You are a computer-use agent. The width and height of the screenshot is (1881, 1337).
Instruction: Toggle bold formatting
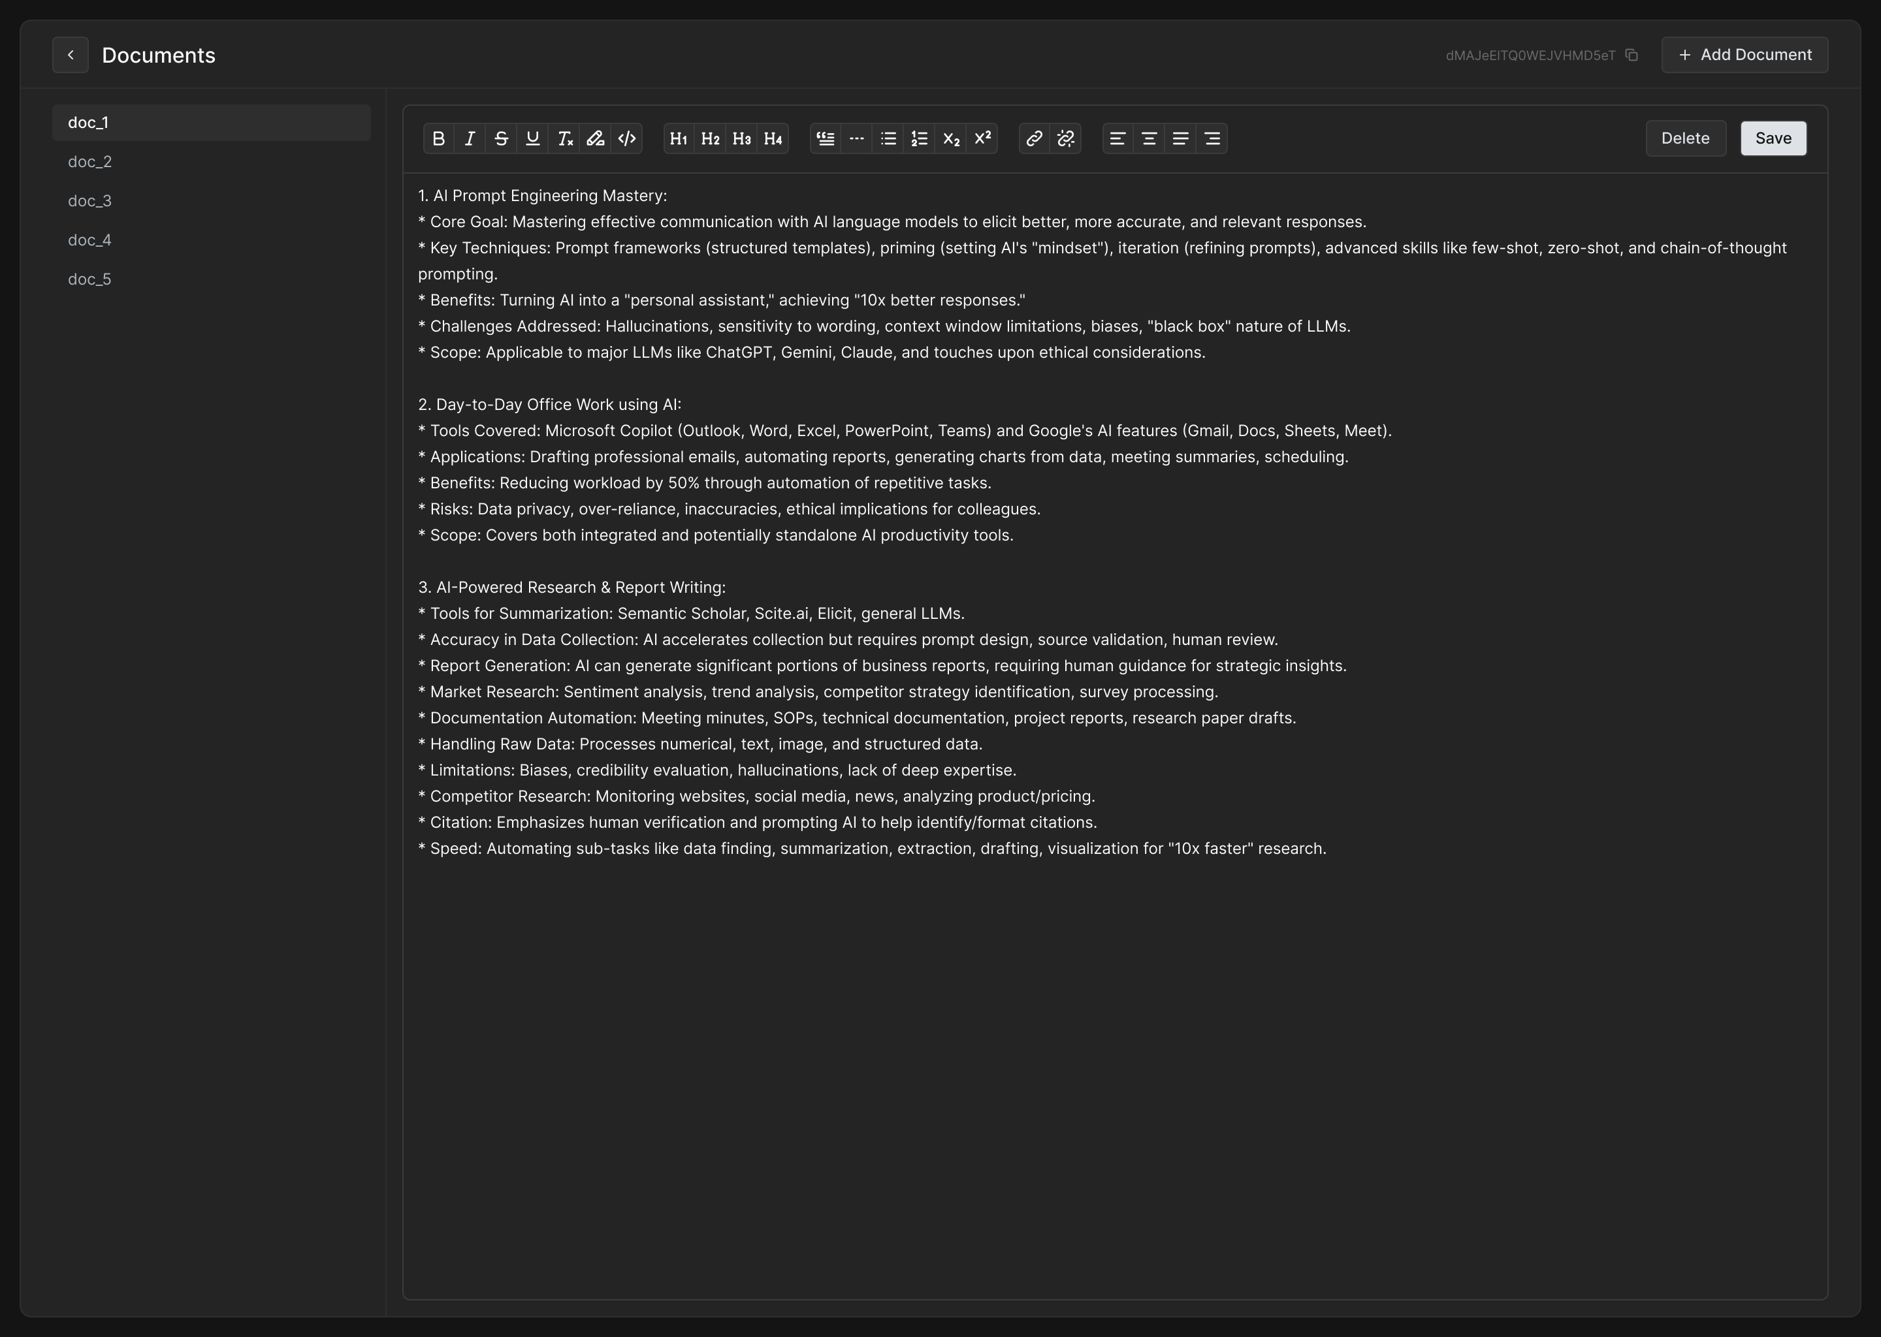439,138
